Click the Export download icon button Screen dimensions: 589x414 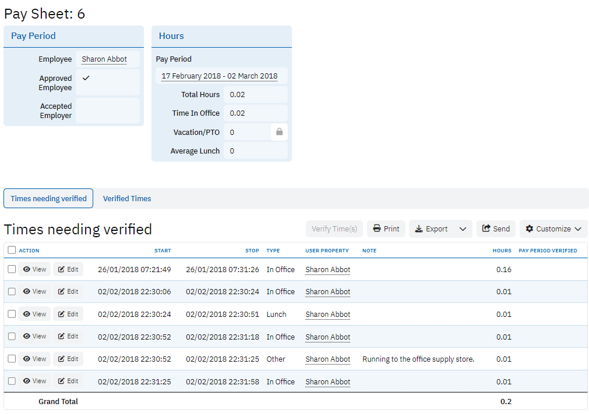click(432, 229)
